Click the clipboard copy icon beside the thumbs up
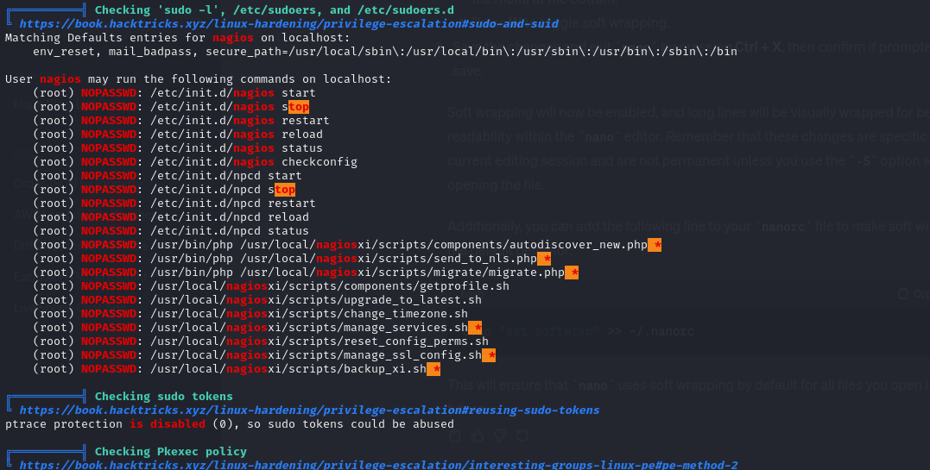This screenshot has width=930, height=470. (x=455, y=436)
